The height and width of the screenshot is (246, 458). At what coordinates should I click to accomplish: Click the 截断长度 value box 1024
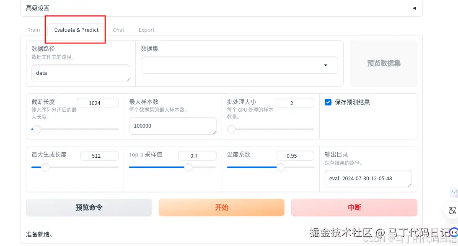click(97, 103)
